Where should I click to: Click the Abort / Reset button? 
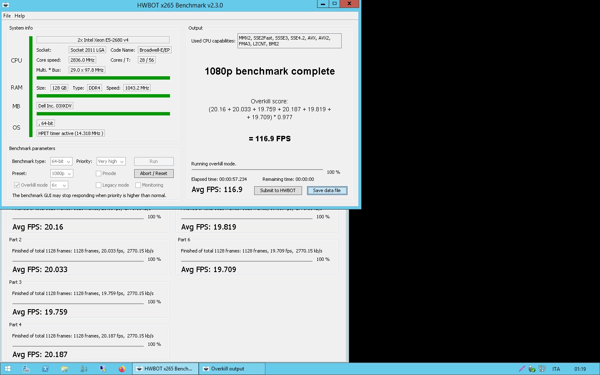(154, 173)
